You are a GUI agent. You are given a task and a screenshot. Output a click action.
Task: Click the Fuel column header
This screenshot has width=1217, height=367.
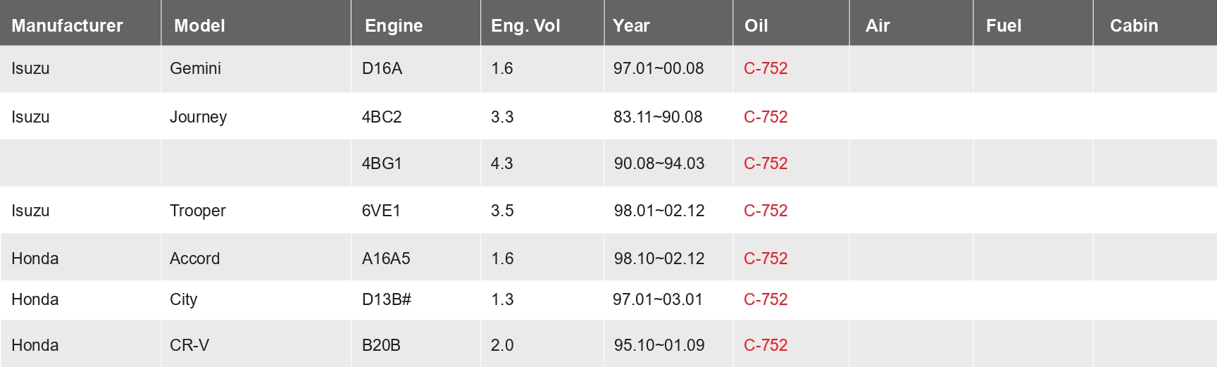[1004, 26]
